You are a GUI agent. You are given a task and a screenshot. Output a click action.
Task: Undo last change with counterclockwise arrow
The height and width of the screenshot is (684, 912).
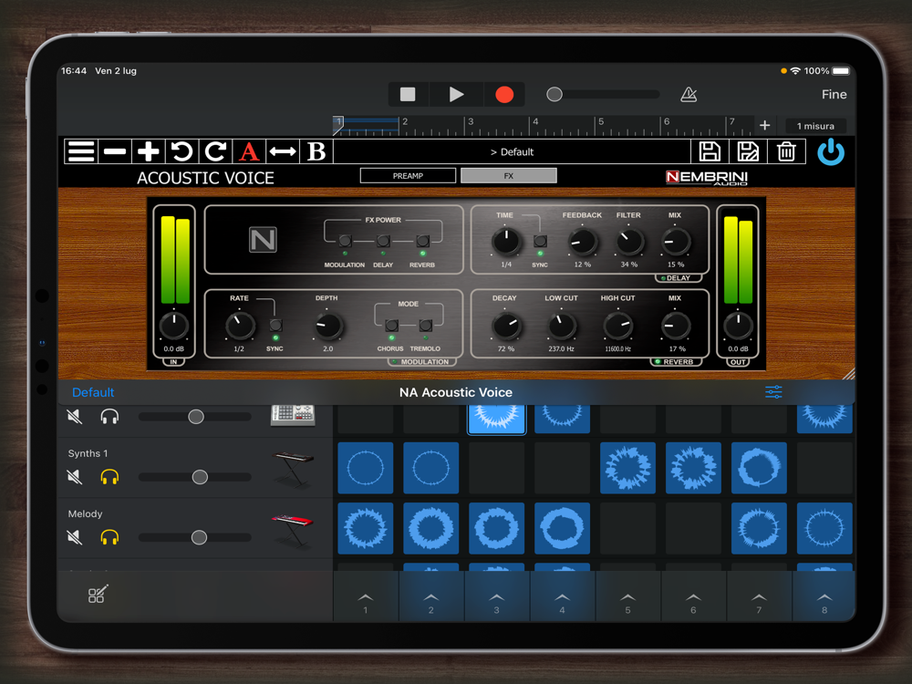pos(182,151)
